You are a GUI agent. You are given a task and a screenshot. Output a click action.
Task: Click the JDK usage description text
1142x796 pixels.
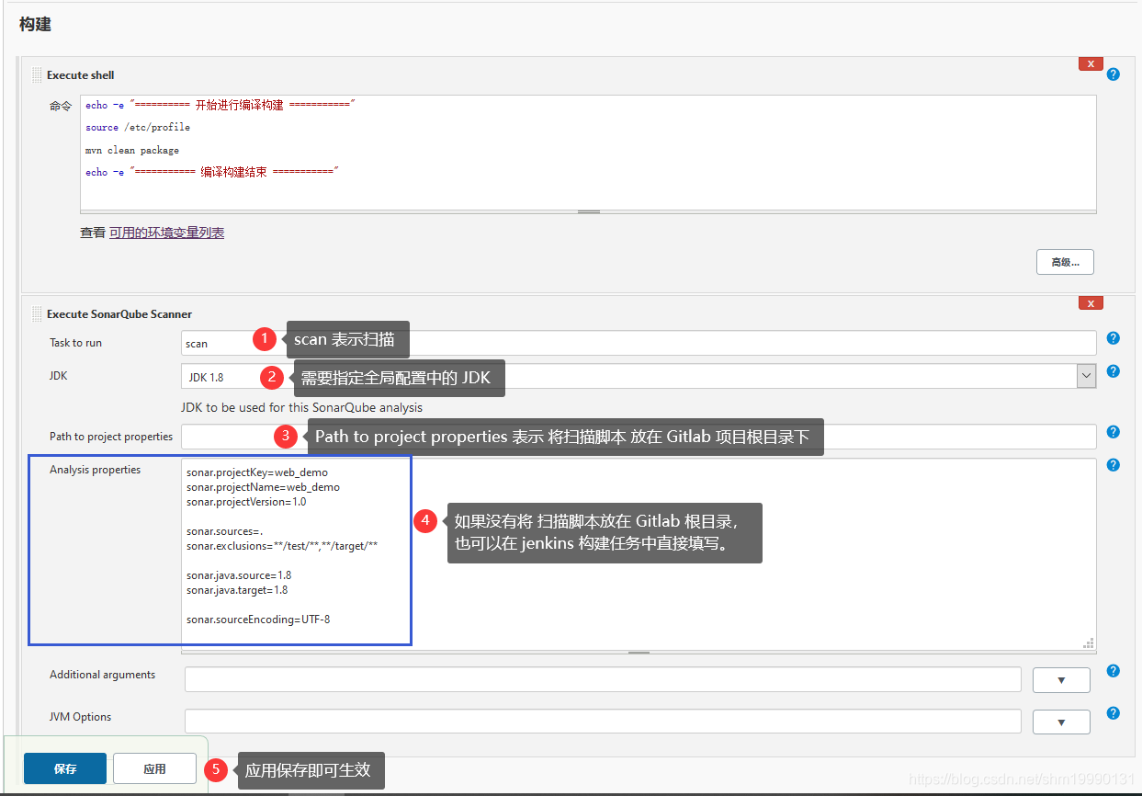[302, 407]
